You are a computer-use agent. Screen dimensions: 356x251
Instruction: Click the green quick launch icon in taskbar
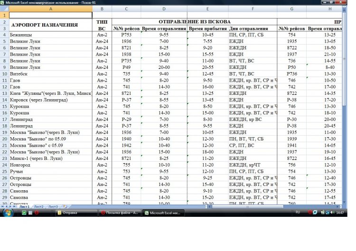pos(24,213)
